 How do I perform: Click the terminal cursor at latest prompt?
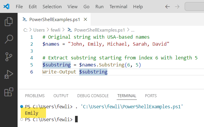coord(76,119)
